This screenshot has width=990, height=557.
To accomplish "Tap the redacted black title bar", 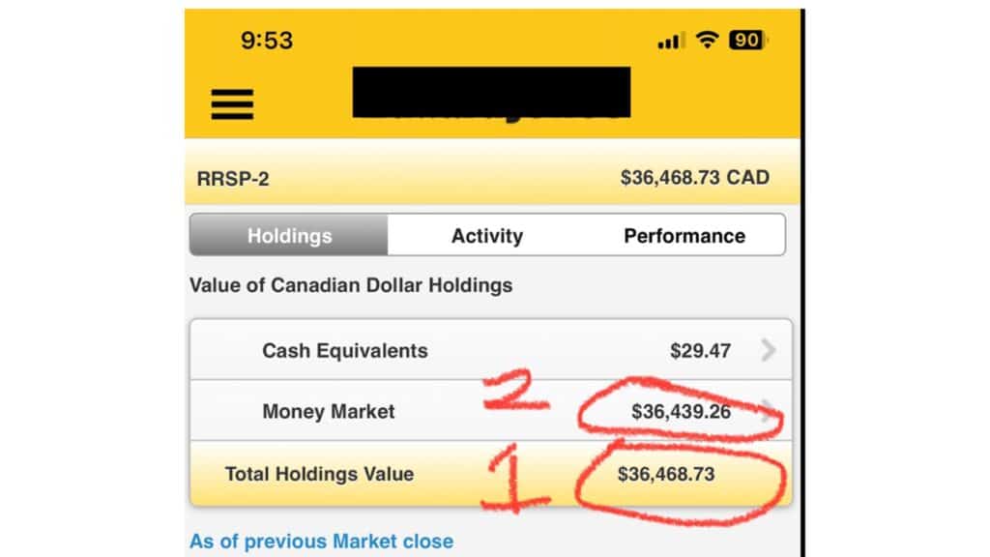I will pos(491,93).
